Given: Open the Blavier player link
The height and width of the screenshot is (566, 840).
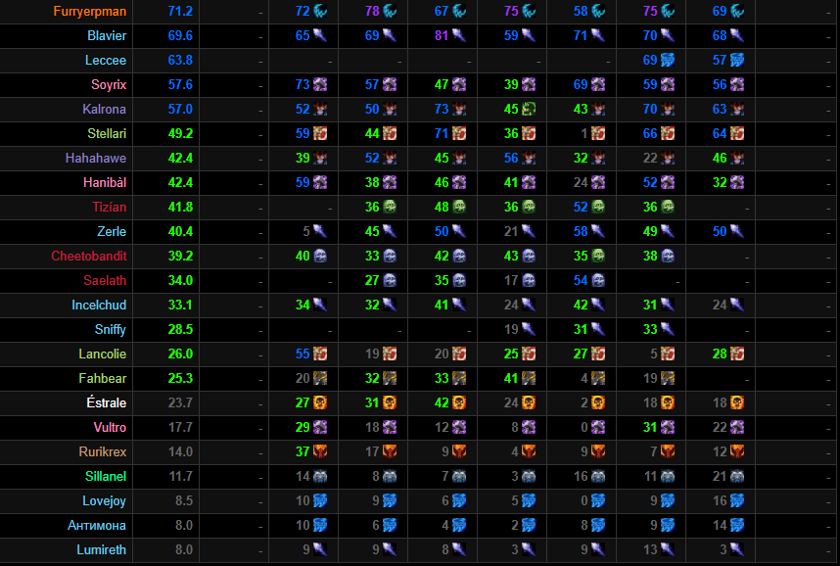Looking at the screenshot, I should point(107,36).
